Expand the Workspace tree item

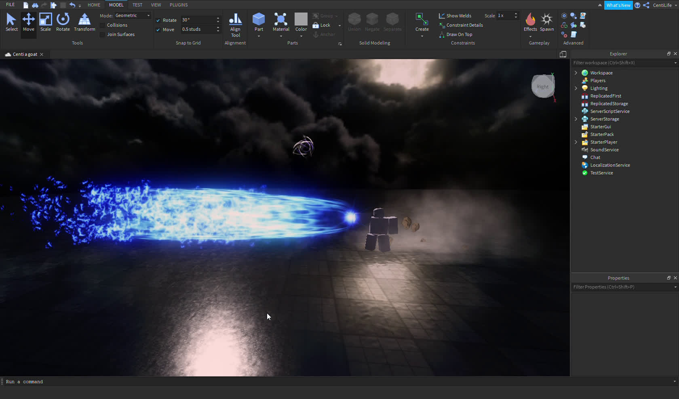click(x=576, y=73)
